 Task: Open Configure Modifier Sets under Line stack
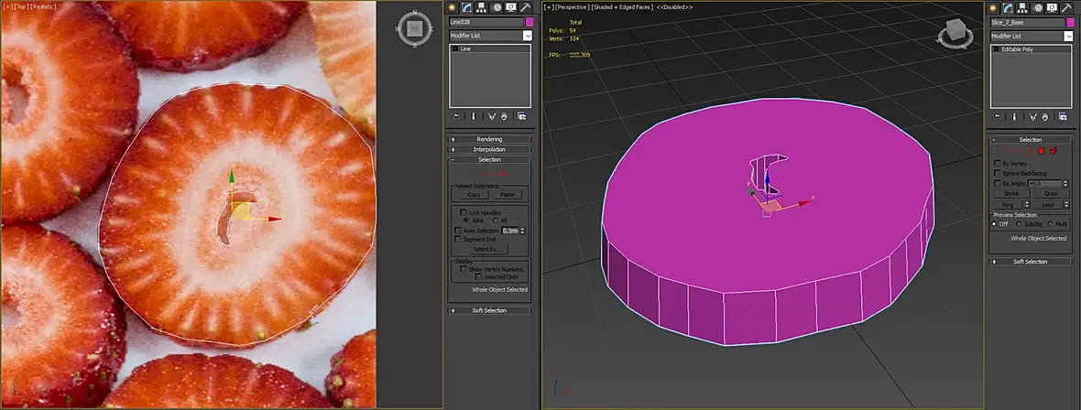[x=521, y=115]
